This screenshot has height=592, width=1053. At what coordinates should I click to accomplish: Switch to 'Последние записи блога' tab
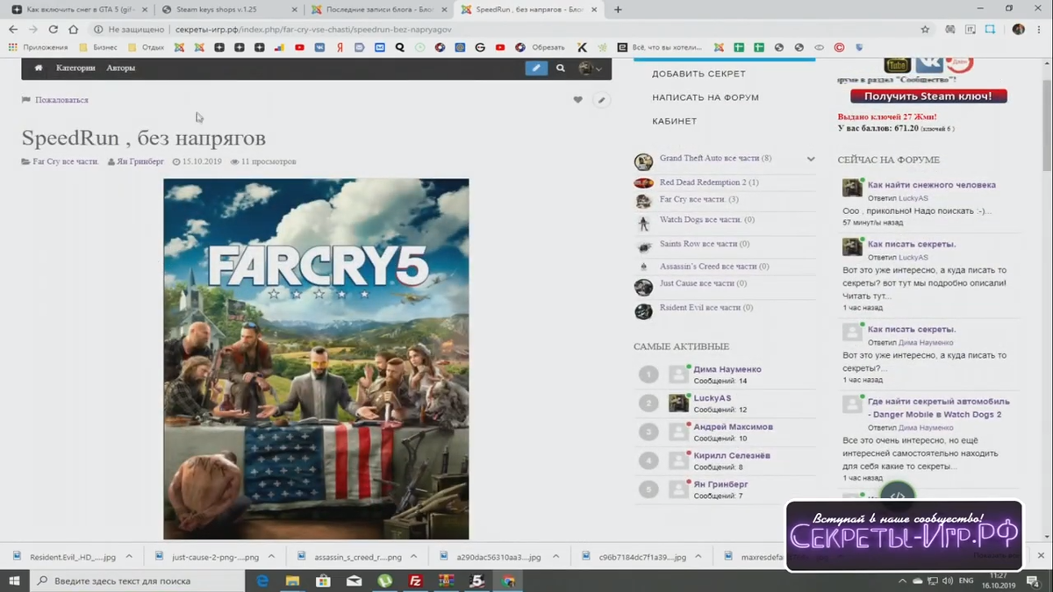379,10
